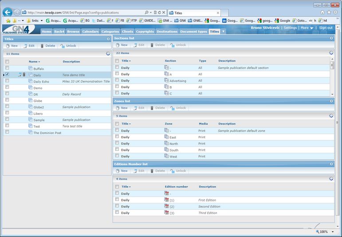Check the Advertising section row checkbox
Viewport: 342px width, 237px height.
[117, 80]
